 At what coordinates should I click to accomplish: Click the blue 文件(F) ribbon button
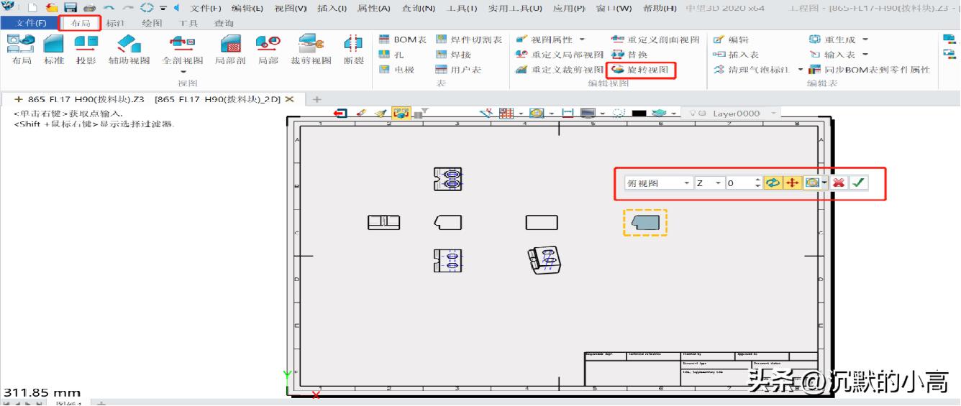(30, 23)
